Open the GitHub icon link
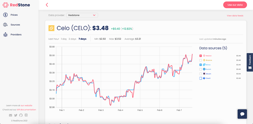The image size is (253, 124). point(21,115)
